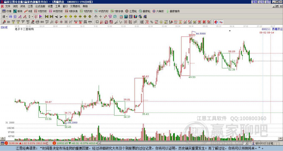The height and width of the screenshot is (151, 283).
Task: Select the hand pan tool
Action: [x=96, y=17]
